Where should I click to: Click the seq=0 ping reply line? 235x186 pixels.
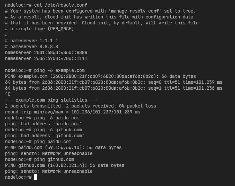114,82
